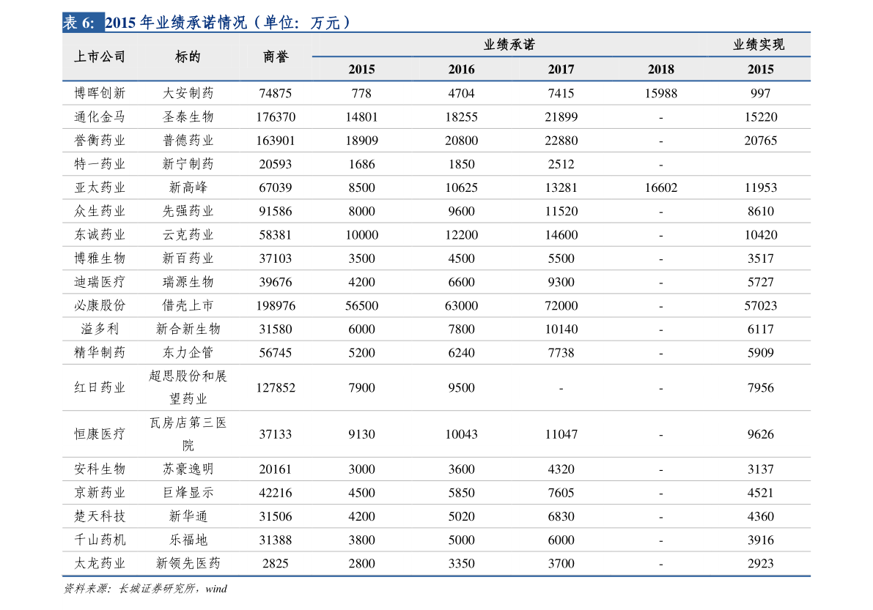Image resolution: width=873 pixels, height=610 pixels.
Task: Click target '巨烽显示'
Action: 188,493
